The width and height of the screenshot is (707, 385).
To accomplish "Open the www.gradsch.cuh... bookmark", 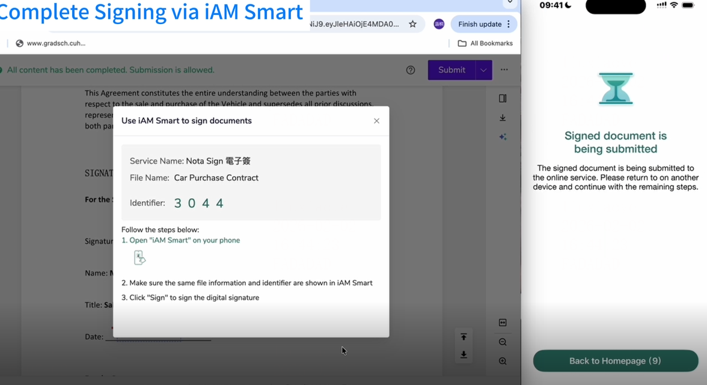I will (x=50, y=43).
